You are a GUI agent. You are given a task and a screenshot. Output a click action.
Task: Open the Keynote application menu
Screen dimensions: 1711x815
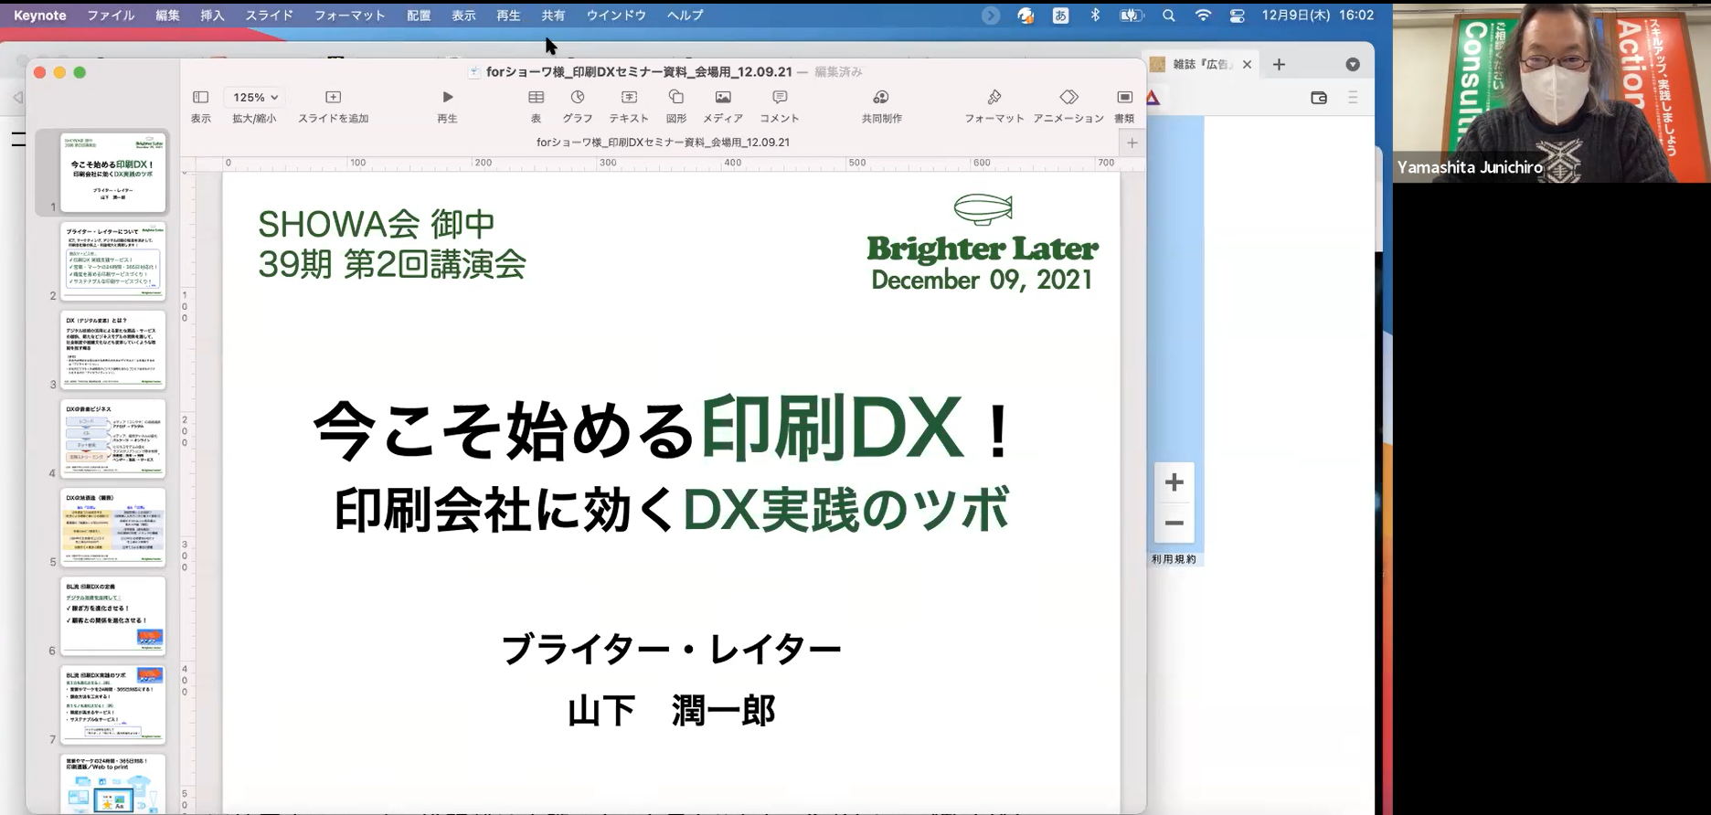(39, 16)
